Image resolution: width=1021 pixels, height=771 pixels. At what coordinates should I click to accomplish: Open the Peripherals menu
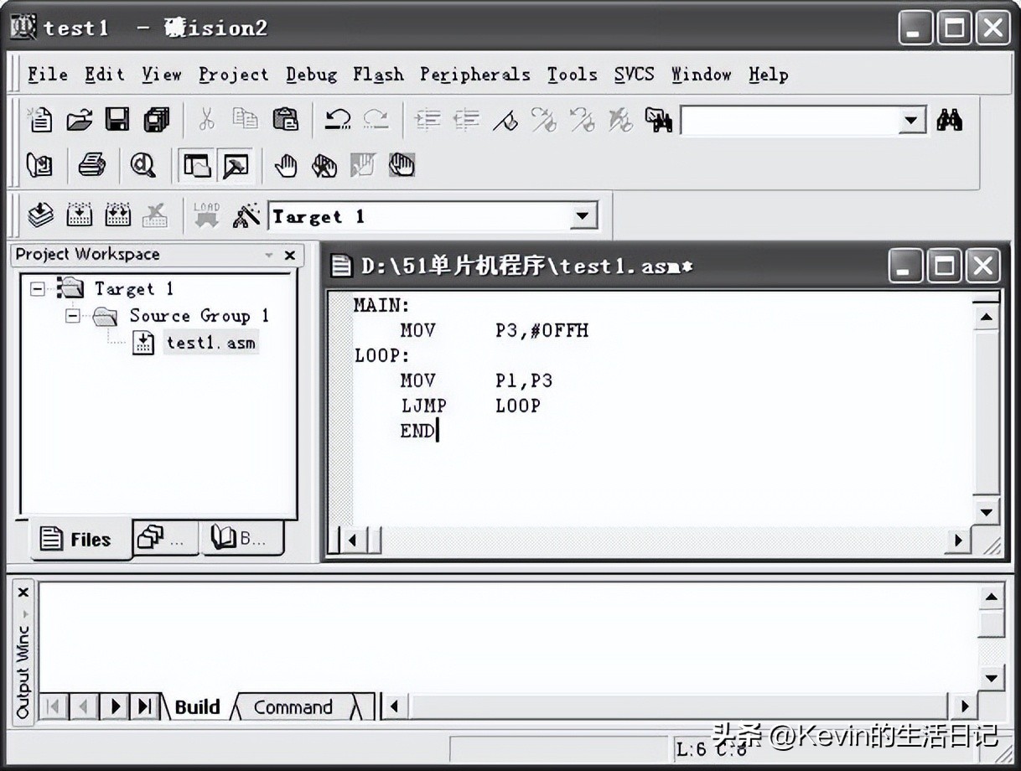coord(475,75)
